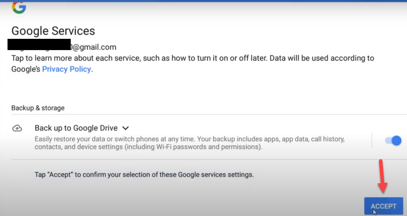Click the cloud backup upload icon
The width and height of the screenshot is (407, 216).
17,128
